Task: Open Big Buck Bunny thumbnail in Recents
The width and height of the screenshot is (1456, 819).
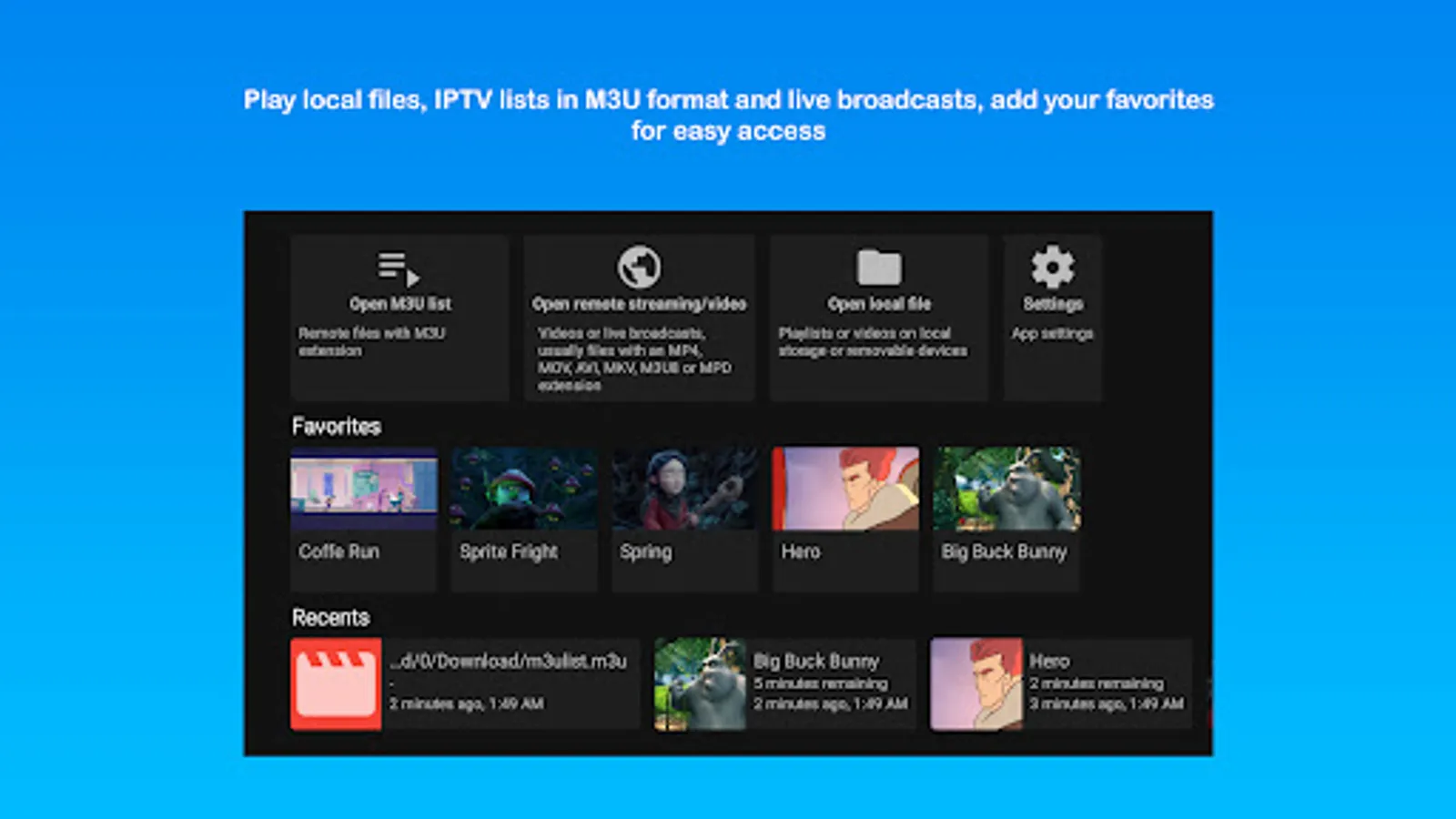Action: coord(700,684)
